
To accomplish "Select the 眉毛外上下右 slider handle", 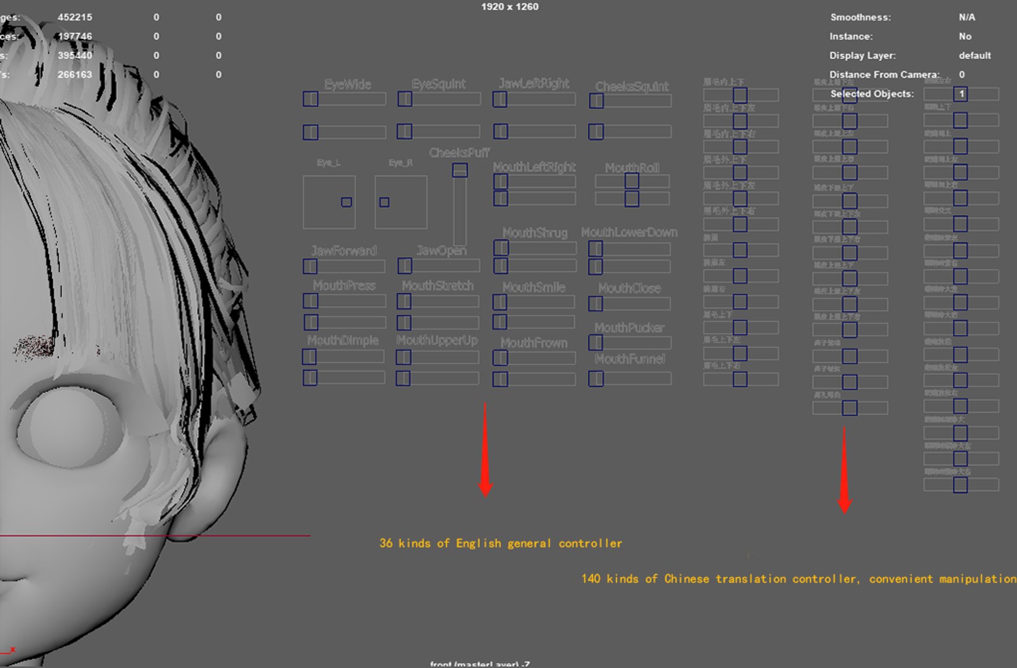I will pos(740,224).
